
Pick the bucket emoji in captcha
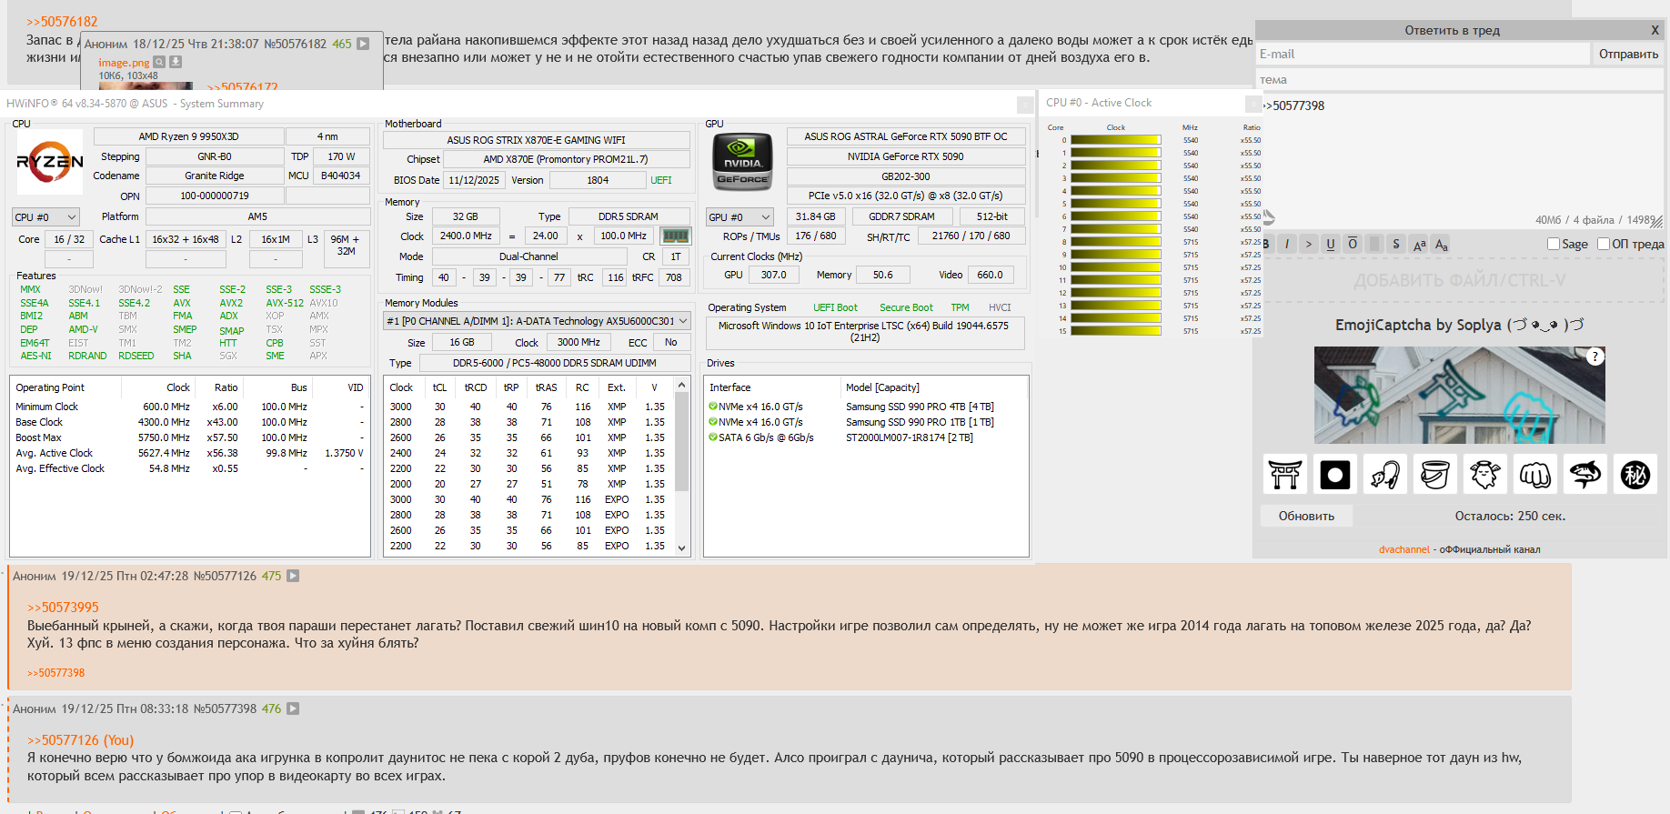pyautogui.click(x=1435, y=474)
